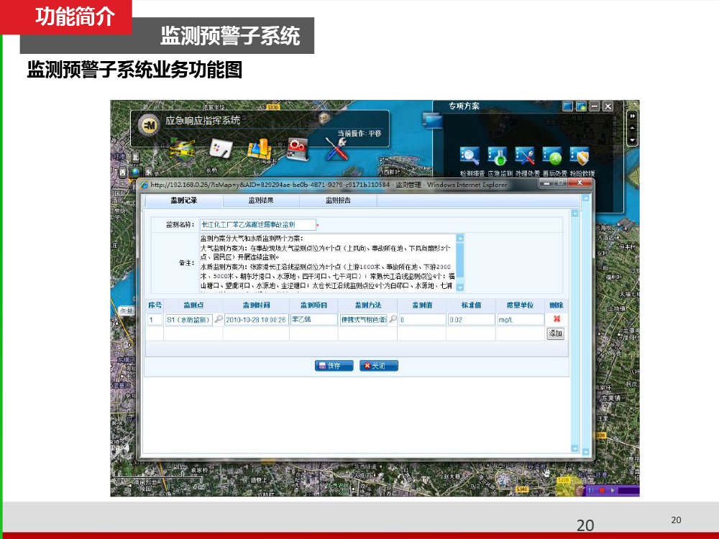The image size is (719, 539).
Task: Delete row 1 with the red X
Action: 556,319
